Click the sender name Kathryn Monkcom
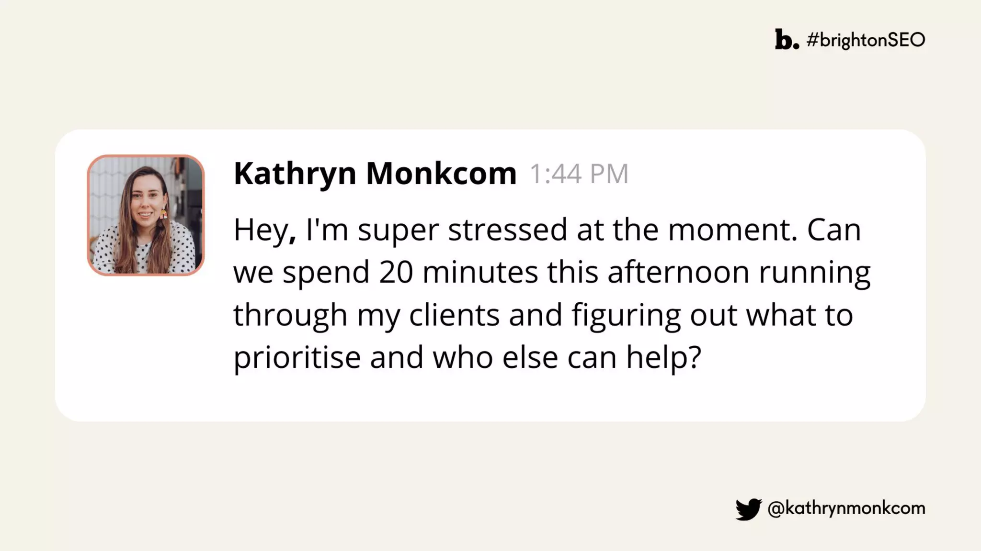The height and width of the screenshot is (551, 981). 375,173
